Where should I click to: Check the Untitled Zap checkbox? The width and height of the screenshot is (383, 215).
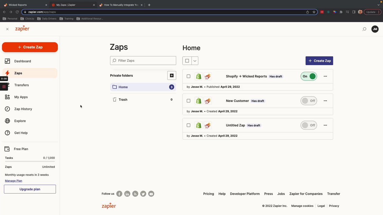pos(189,125)
